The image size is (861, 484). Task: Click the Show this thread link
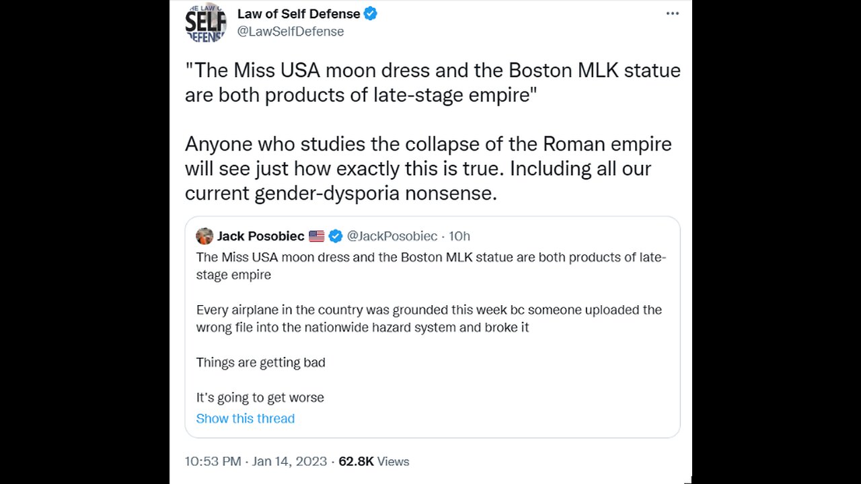[246, 418]
